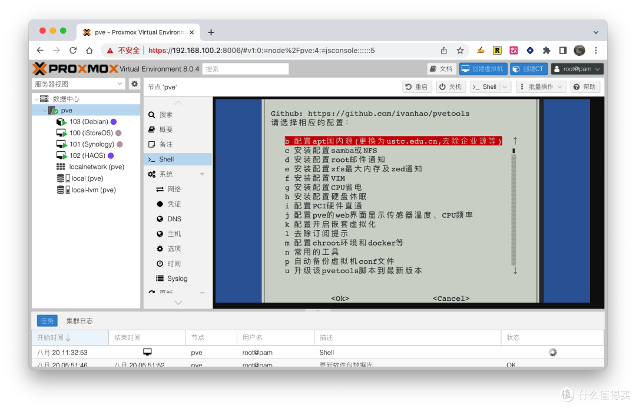Click <Ok> in the pvetools dialog

point(340,298)
